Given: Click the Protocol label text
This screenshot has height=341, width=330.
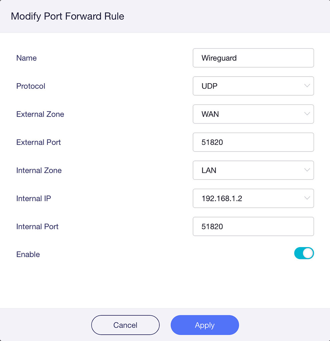Looking at the screenshot, I should tap(31, 86).
